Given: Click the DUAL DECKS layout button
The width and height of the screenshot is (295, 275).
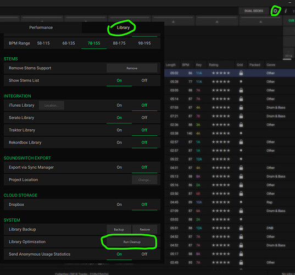Looking at the screenshot, I should (x=254, y=11).
